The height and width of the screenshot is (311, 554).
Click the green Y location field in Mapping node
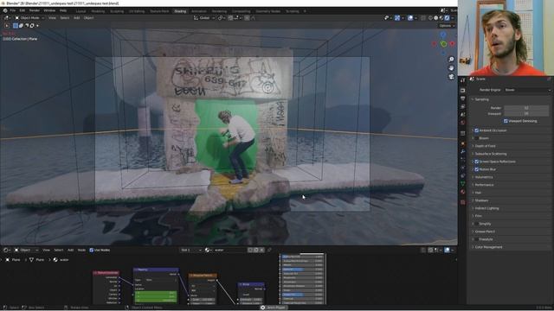click(156, 296)
